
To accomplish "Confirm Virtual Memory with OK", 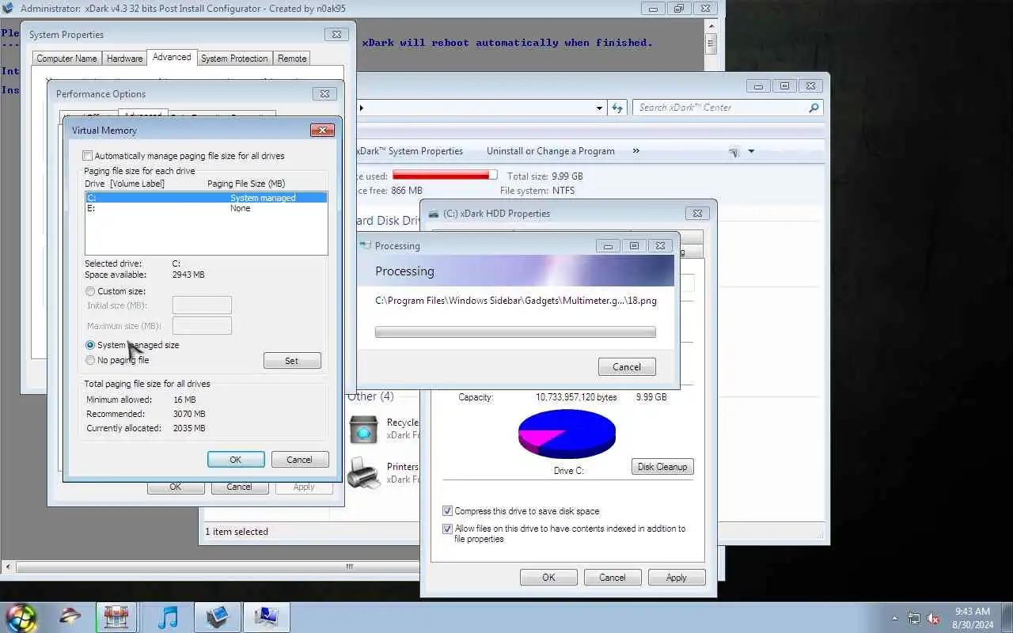I will pyautogui.click(x=236, y=460).
